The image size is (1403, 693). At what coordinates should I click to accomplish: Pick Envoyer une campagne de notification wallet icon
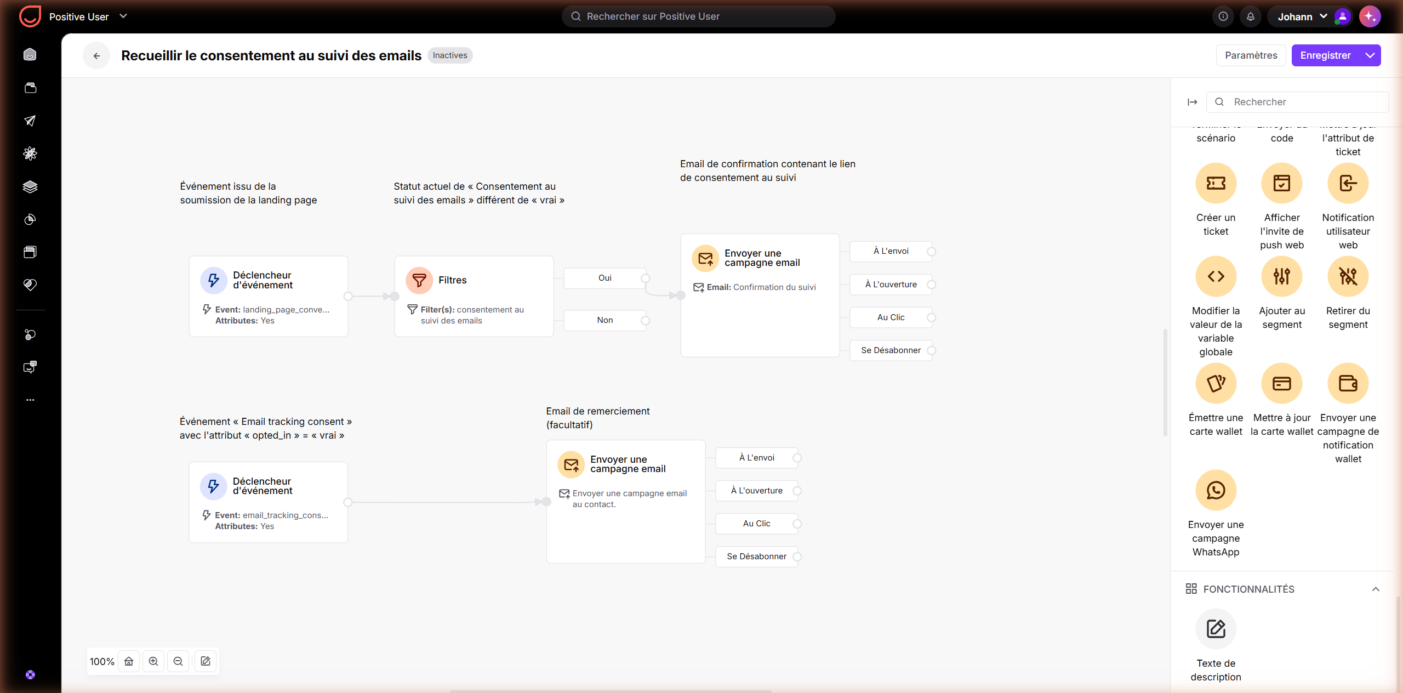1348,383
